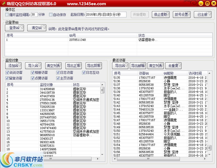Viewport: 217px width, 168px height.
Task: Open 拨号设置 dial settings
Action: tap(182, 14)
